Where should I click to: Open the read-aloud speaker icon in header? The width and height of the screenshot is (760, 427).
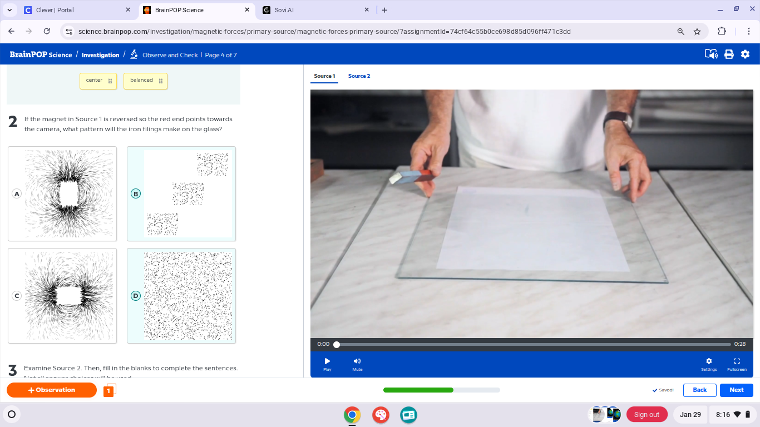[x=711, y=54]
